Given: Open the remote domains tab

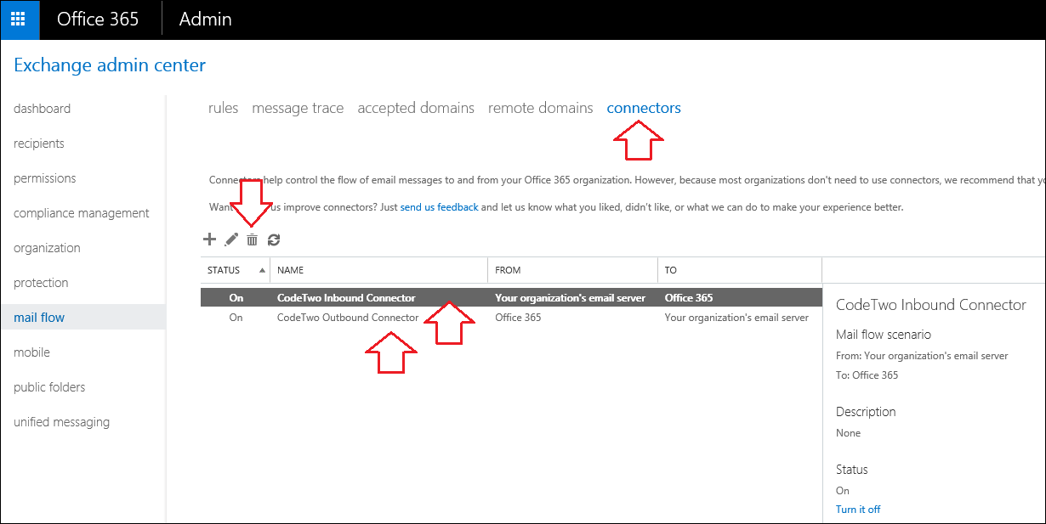Looking at the screenshot, I should pyautogui.click(x=540, y=108).
